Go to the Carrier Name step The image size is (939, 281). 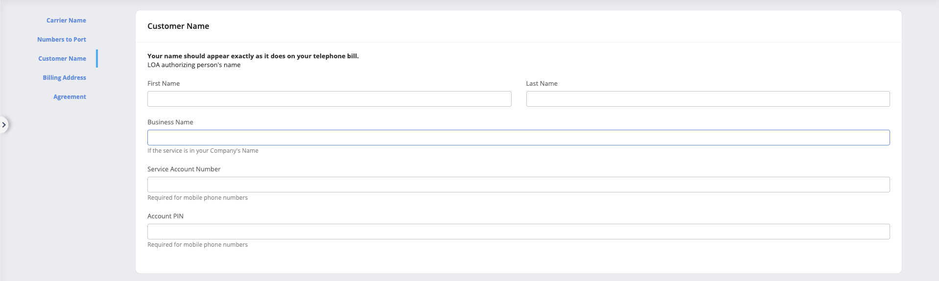[66, 21]
